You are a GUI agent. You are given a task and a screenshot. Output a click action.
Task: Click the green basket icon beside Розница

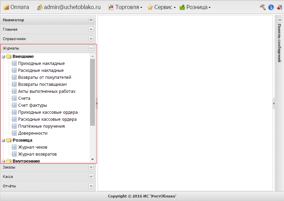click(x=182, y=7)
